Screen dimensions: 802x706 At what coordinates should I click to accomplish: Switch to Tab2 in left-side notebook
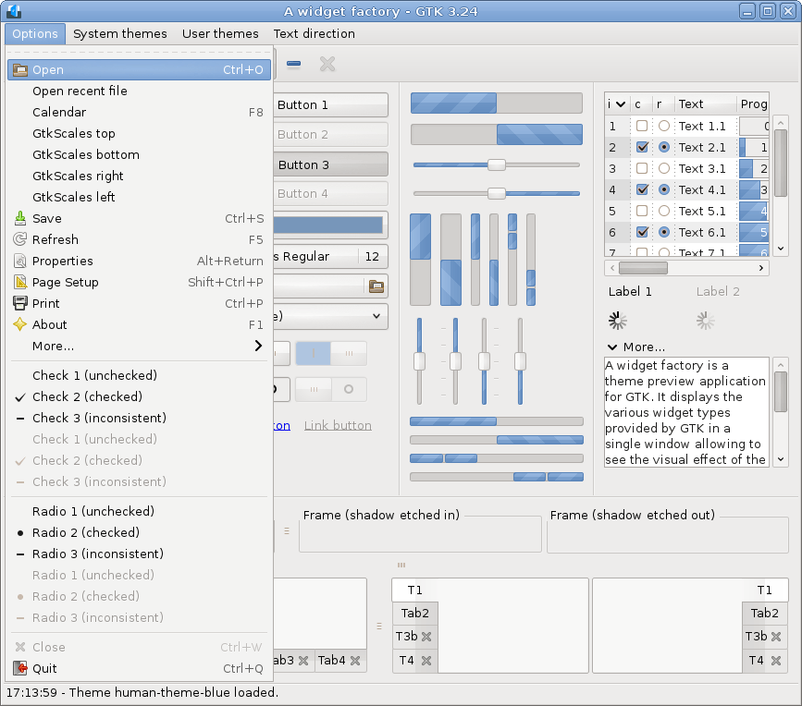(x=414, y=613)
